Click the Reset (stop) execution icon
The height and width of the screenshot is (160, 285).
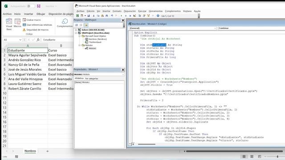point(130,16)
